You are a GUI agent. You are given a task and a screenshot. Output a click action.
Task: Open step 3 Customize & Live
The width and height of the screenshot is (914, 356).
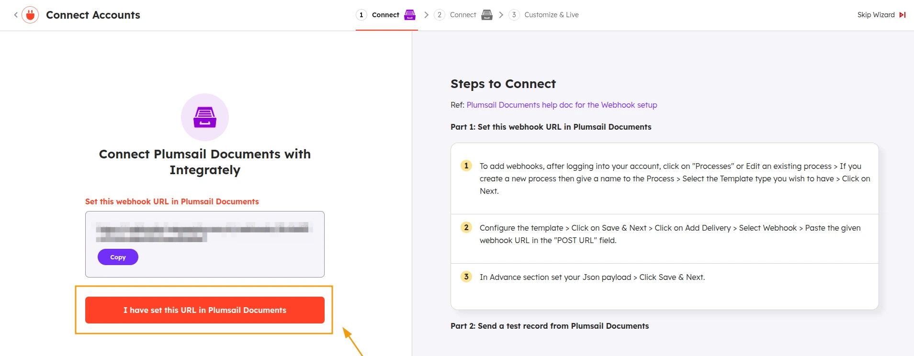[x=543, y=15]
